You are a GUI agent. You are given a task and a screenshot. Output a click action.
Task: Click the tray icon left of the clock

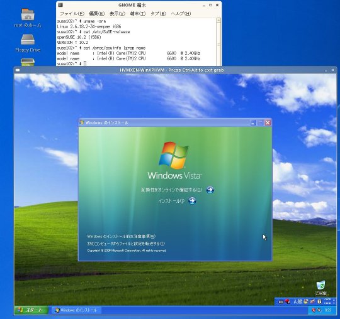coord(319,310)
